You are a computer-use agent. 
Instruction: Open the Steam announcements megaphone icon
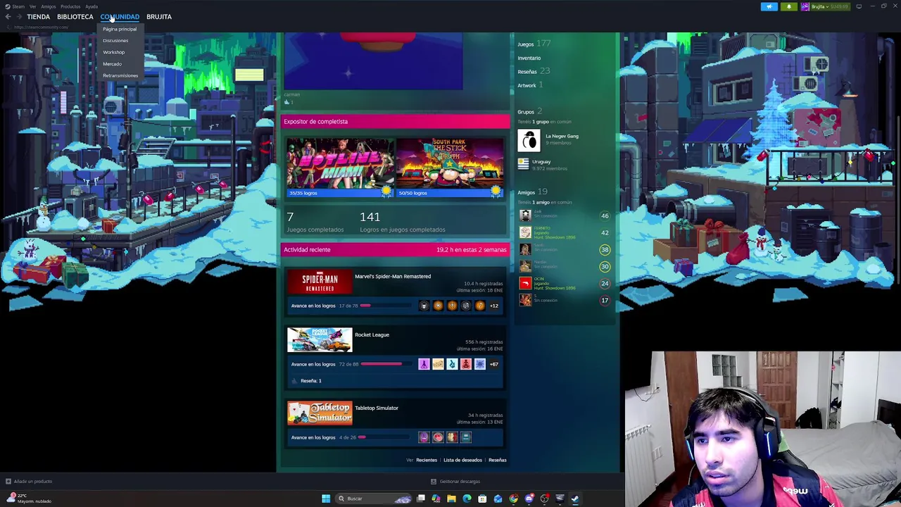tap(769, 6)
